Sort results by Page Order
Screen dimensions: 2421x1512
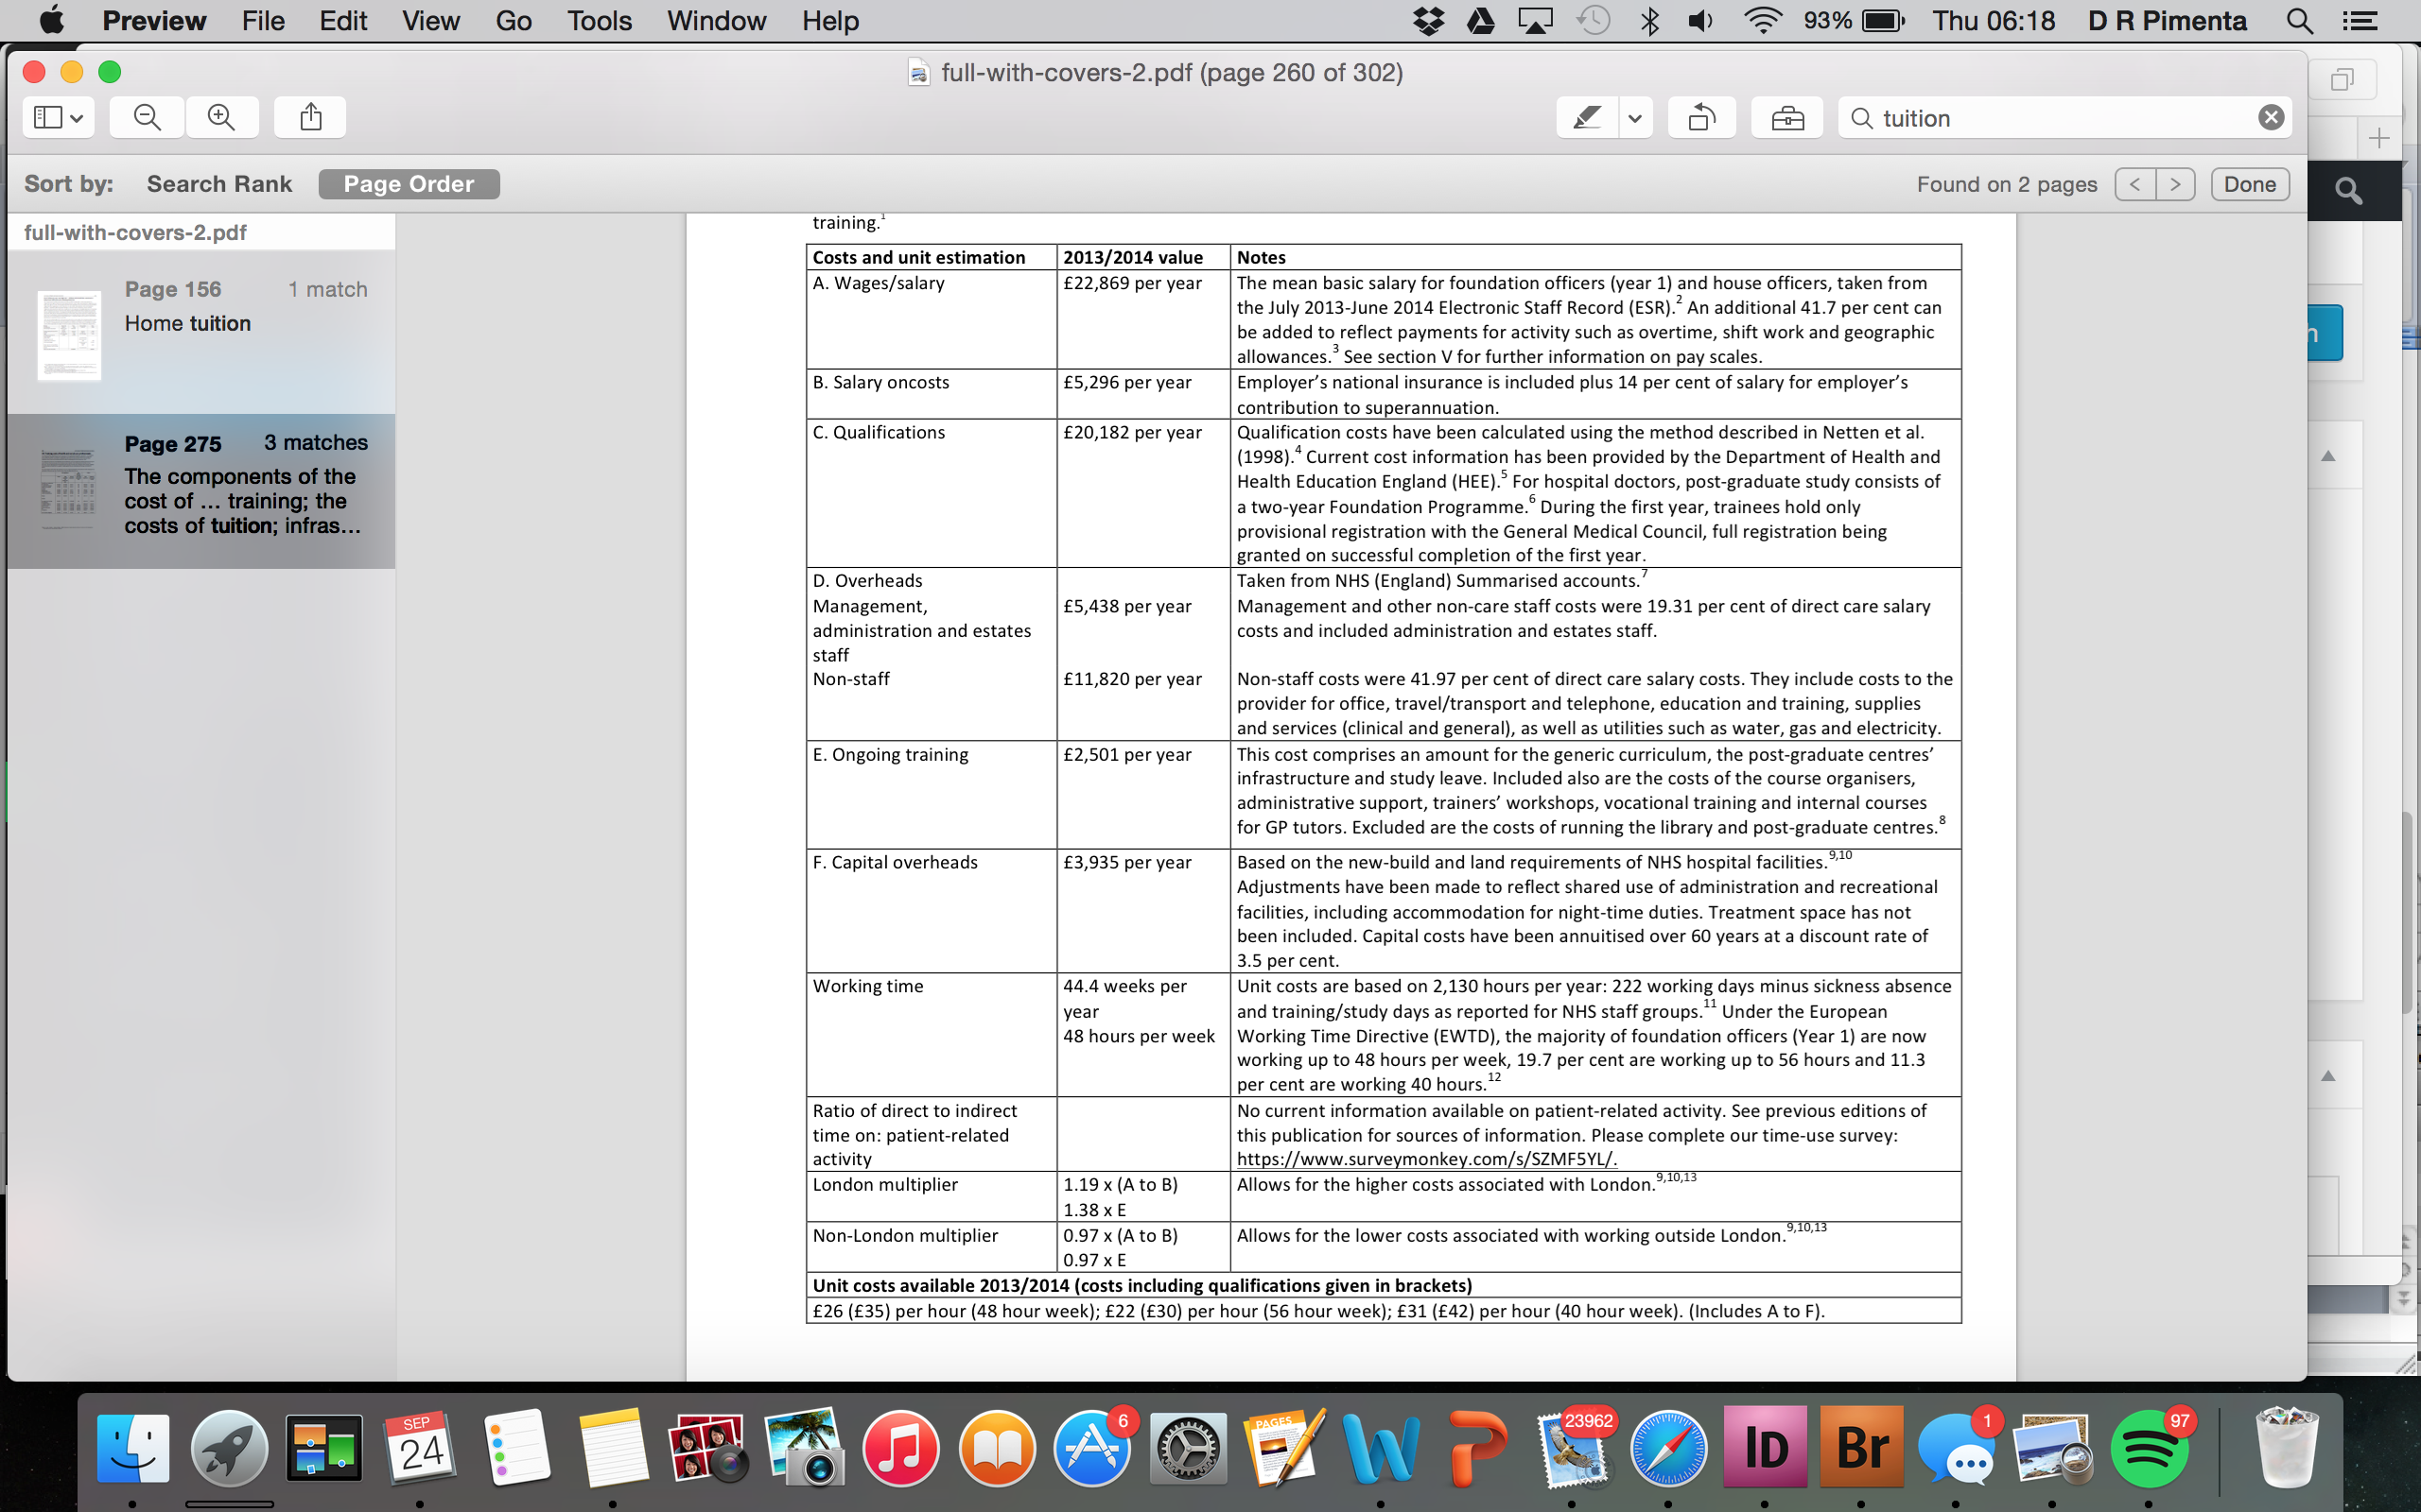409,184
